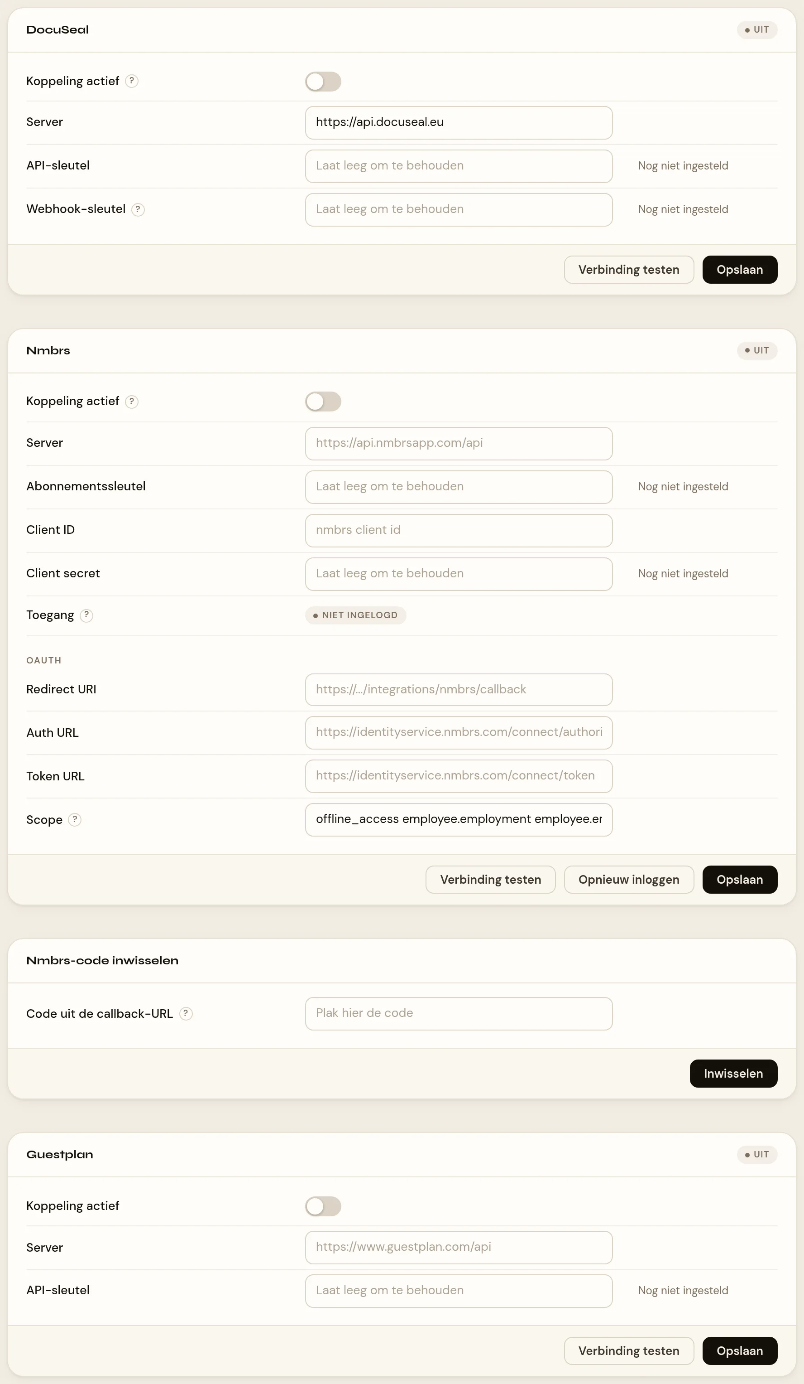Click the Scope label
This screenshot has width=804, height=1384.
[x=44, y=820]
